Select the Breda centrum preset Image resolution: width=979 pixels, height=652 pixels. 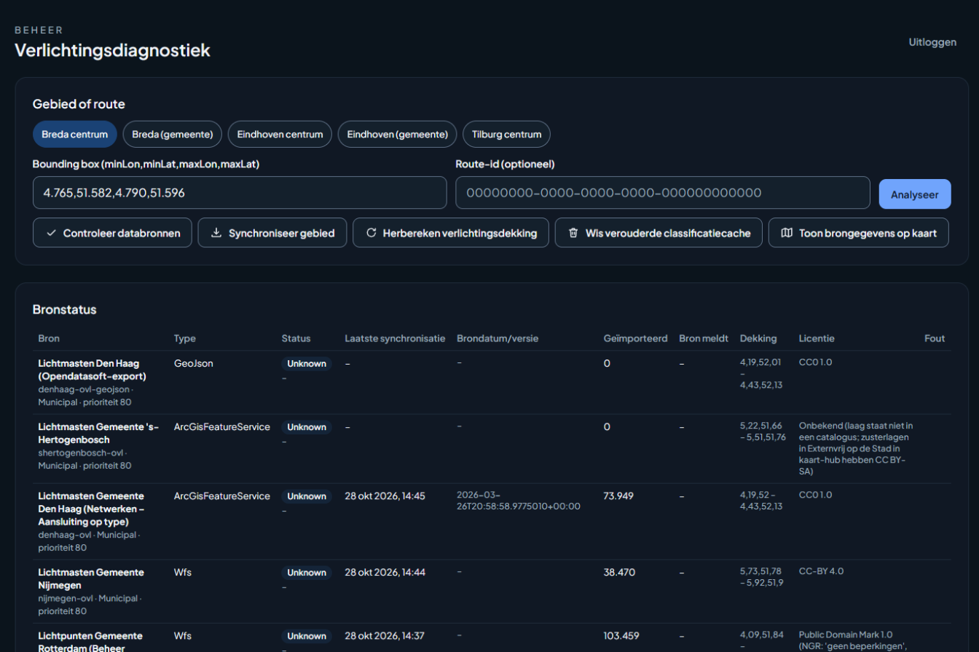coord(75,135)
